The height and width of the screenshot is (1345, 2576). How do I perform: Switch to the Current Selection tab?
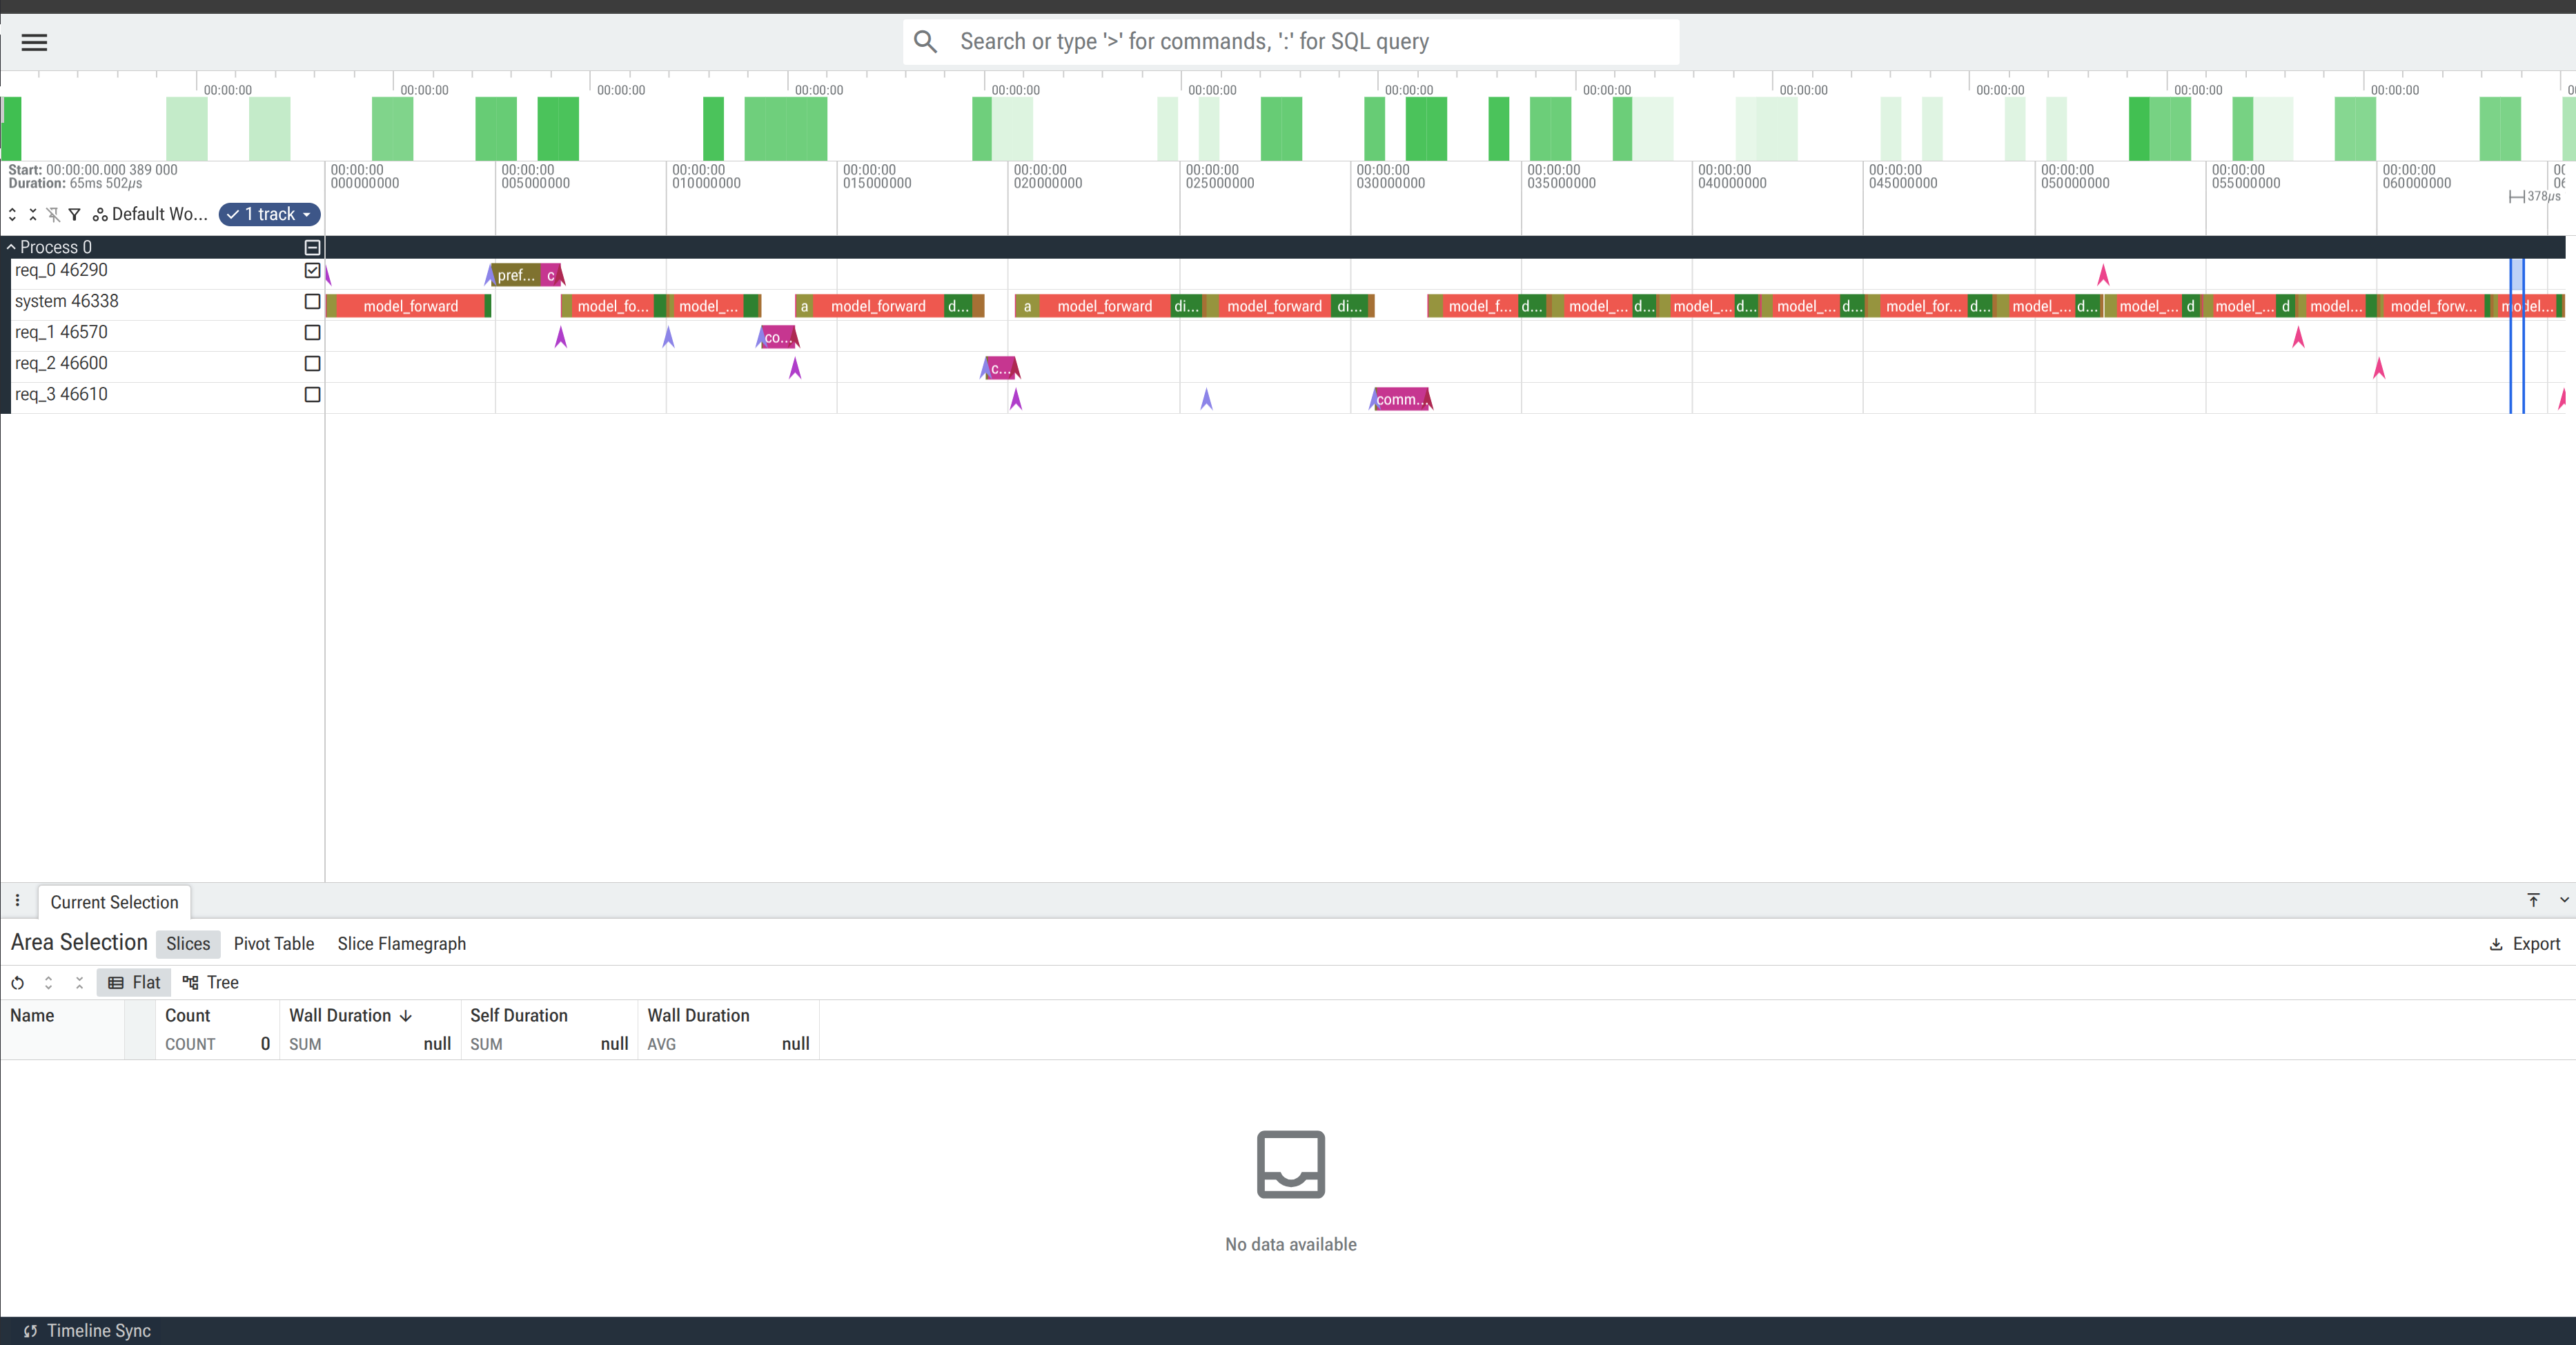click(114, 902)
